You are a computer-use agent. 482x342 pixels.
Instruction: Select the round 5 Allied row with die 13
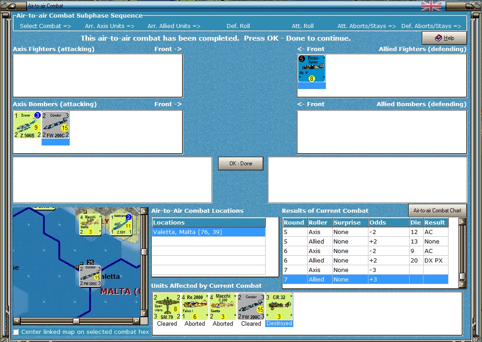pyautogui.click(x=365, y=241)
